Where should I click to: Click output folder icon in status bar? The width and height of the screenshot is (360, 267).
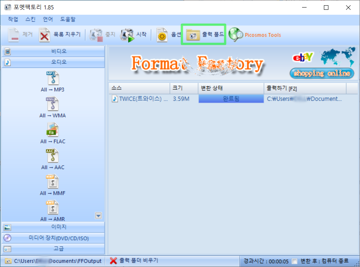point(8,261)
